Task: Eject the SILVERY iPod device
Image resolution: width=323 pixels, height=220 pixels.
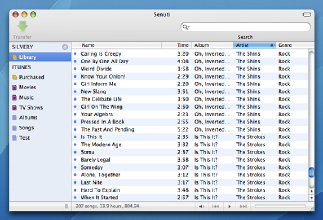Action: 65,47
